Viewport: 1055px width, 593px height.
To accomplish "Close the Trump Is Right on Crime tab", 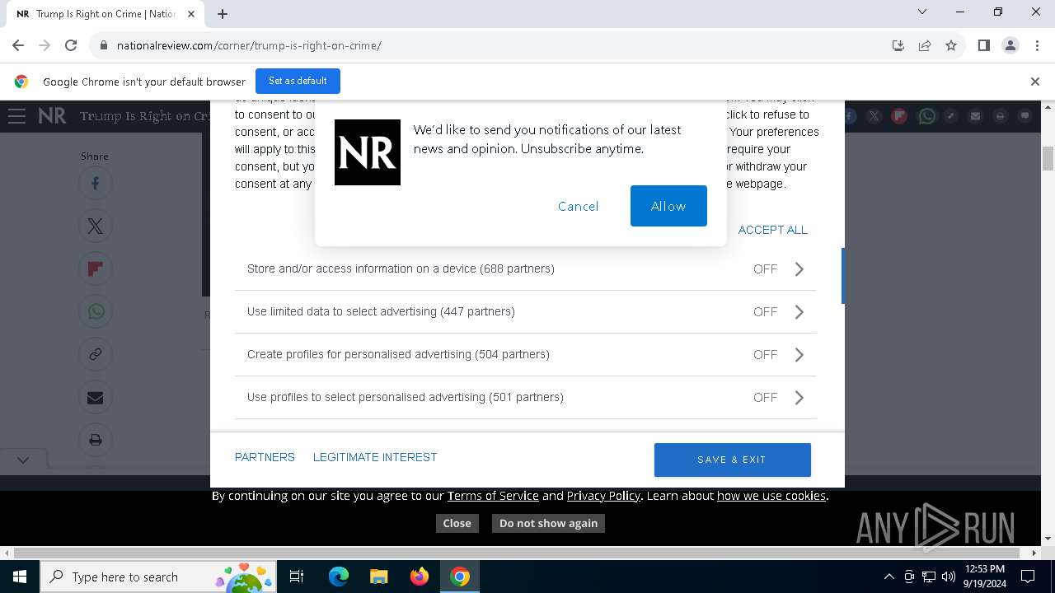I will click(x=190, y=14).
